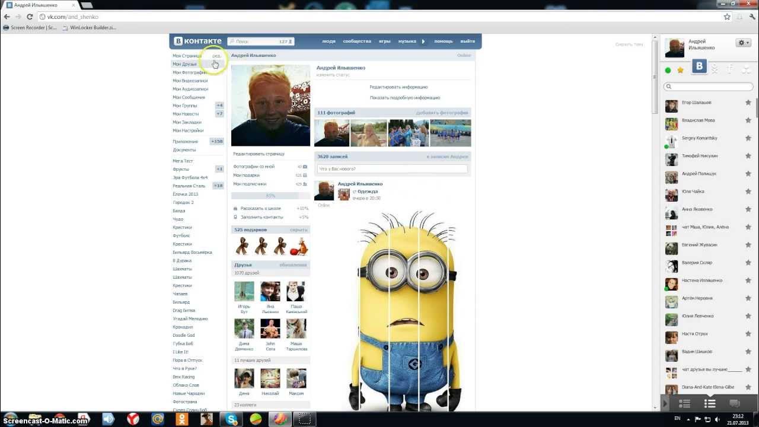
Task: Switch to simple list view icon in sidebar
Action: (x=710, y=404)
